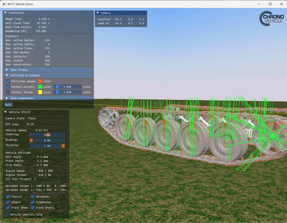287x223 pixels.
Task: Toggle Track shoes visibility checkbox
Action: point(8,207)
